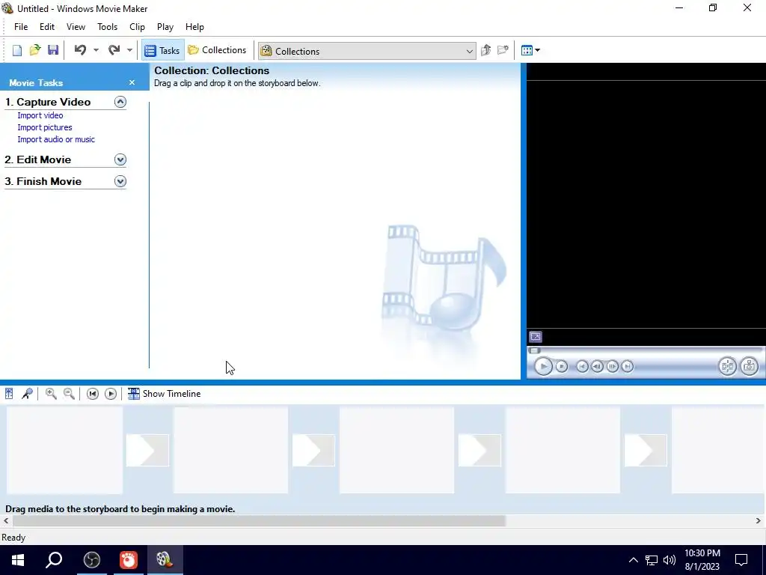
Task: Step to next frame
Action: pyautogui.click(x=612, y=366)
